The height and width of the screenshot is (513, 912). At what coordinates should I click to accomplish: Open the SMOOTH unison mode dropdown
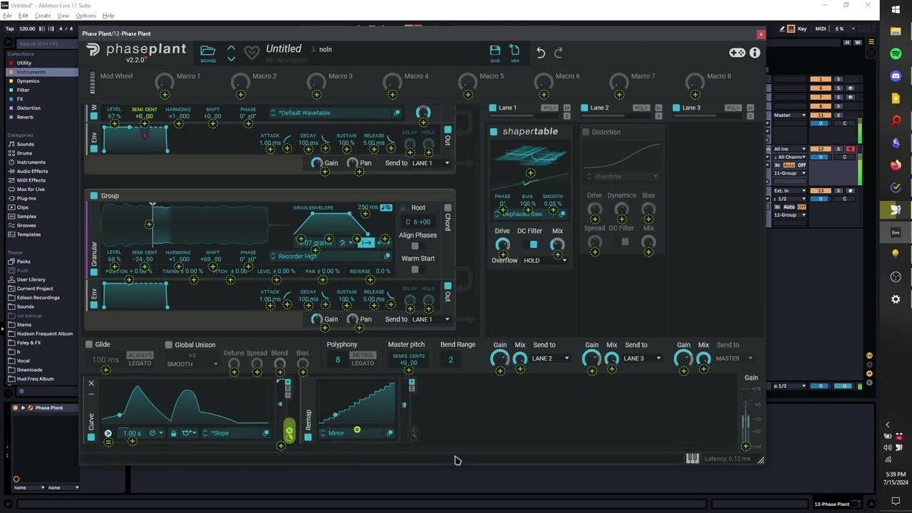coord(192,364)
